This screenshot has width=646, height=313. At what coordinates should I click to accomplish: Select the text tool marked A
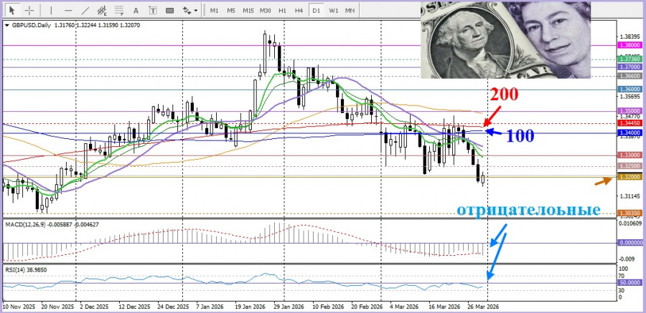(x=136, y=11)
